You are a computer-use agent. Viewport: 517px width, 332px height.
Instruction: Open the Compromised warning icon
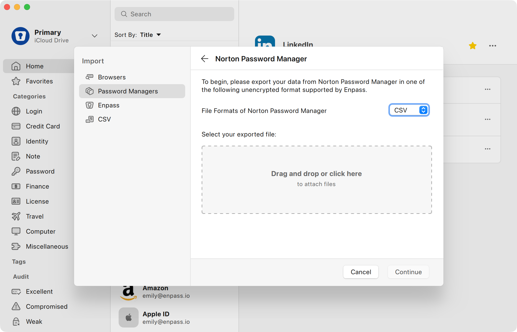click(16, 306)
